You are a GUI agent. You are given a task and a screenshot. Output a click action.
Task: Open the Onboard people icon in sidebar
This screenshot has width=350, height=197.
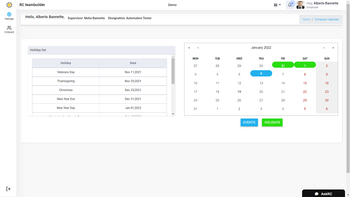pyautogui.click(x=9, y=28)
